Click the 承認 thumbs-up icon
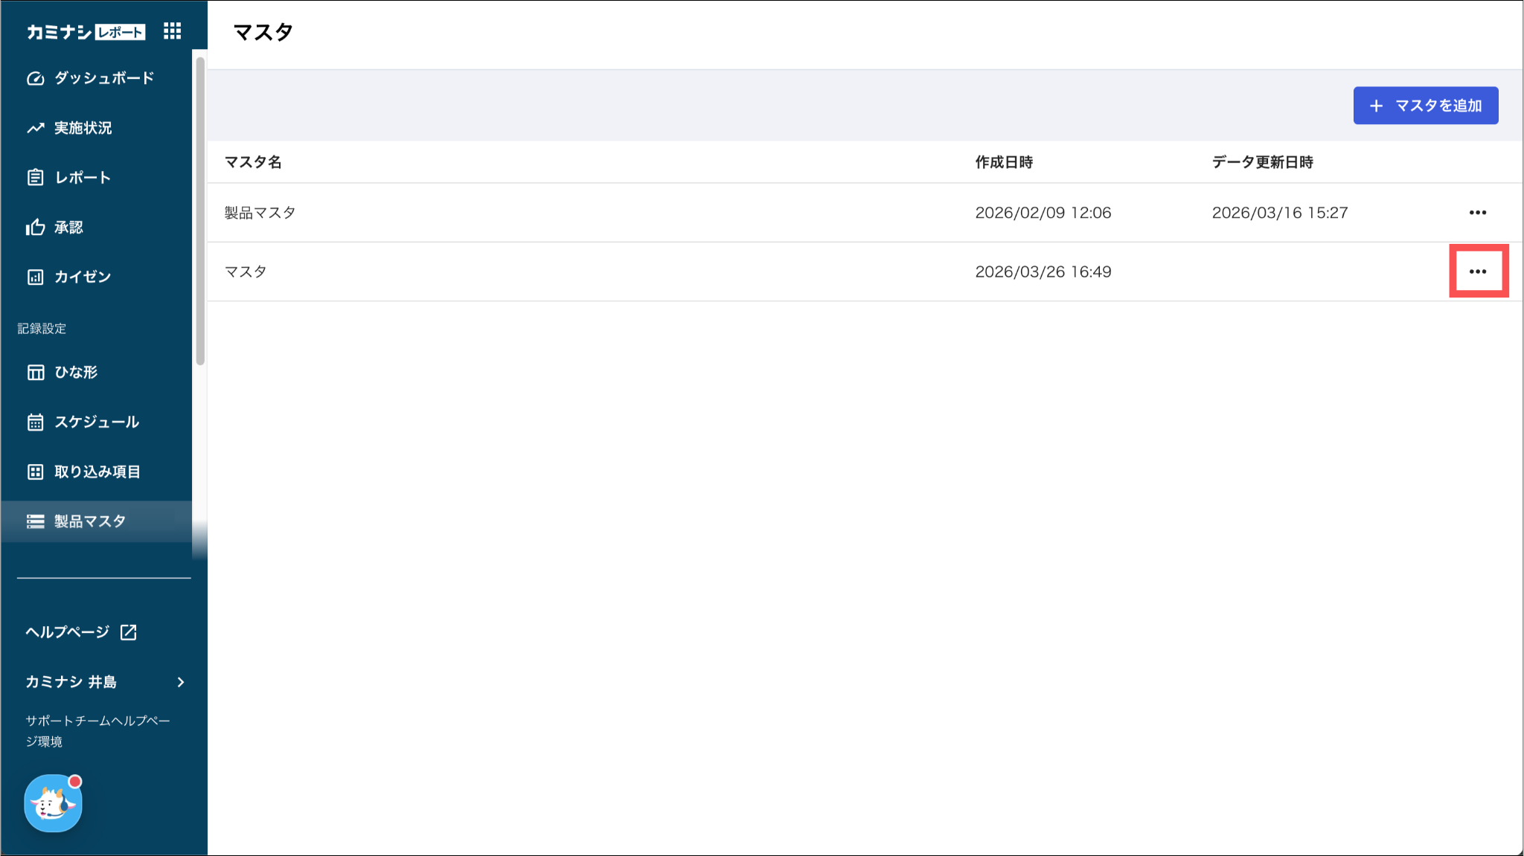 pos(35,228)
